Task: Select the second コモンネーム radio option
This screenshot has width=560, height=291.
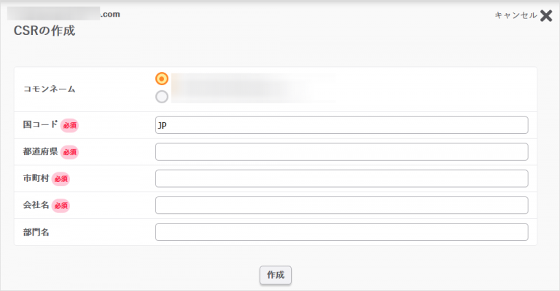Action: (x=162, y=97)
